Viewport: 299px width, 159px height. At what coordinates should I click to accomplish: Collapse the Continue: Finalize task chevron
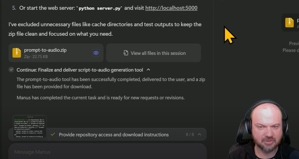click(x=148, y=70)
